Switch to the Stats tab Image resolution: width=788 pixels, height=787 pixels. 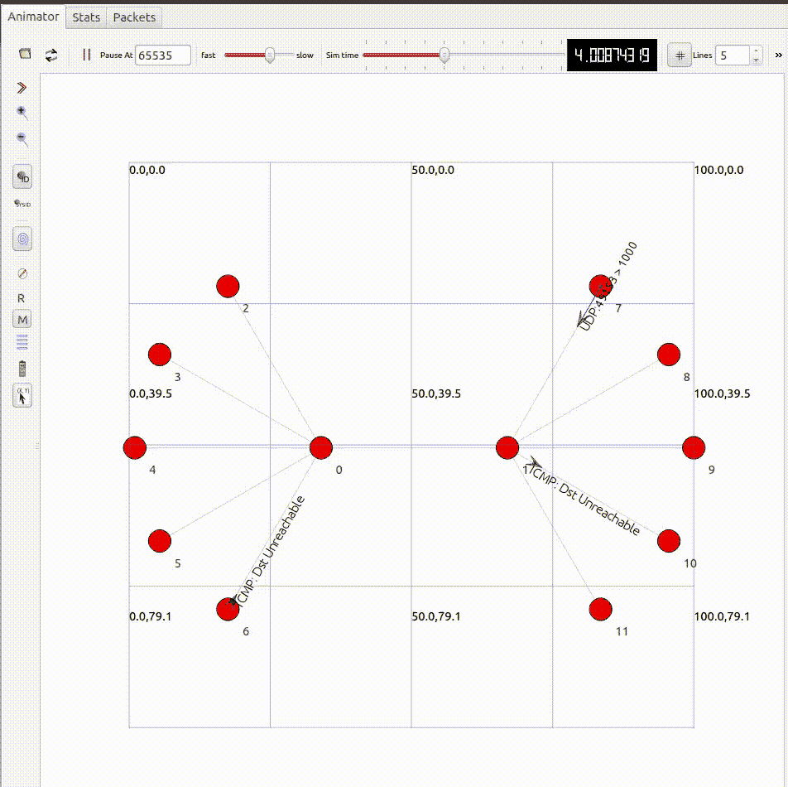pyautogui.click(x=86, y=17)
